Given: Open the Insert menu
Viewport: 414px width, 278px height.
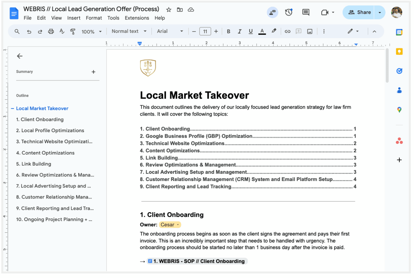Looking at the screenshot, I should point(74,18).
